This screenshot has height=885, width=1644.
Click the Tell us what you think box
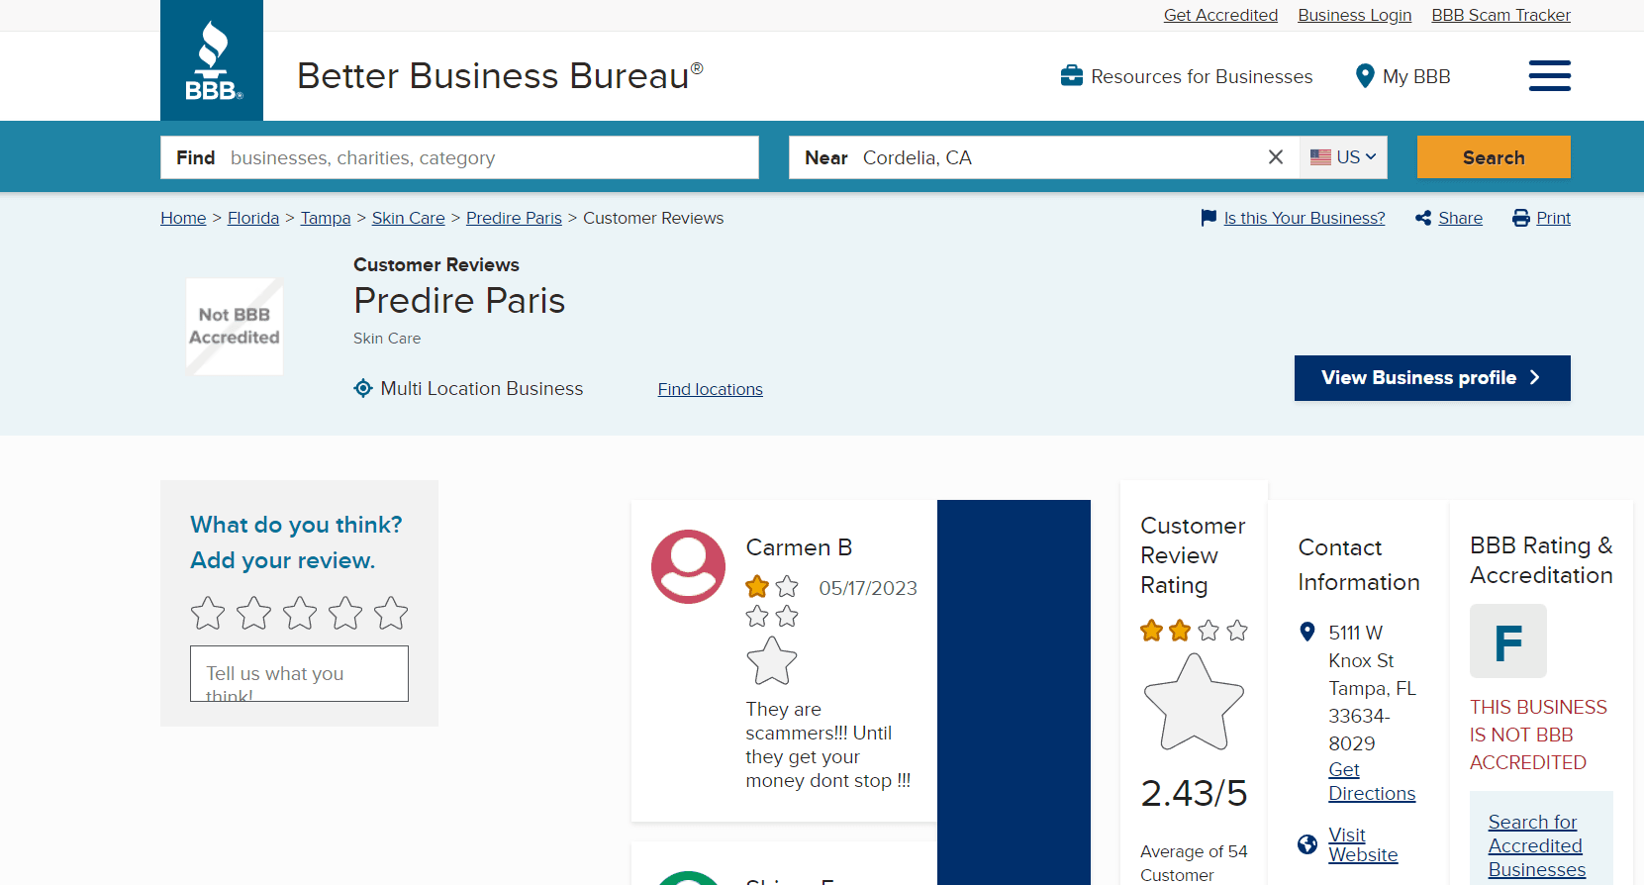tap(299, 674)
